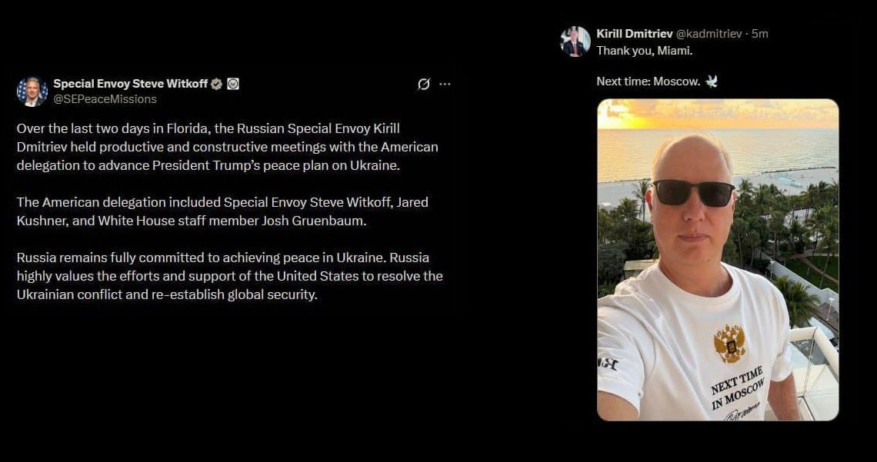This screenshot has width=877, height=462.
Task: Click the government affiliation badge icon
Action: pyautogui.click(x=233, y=84)
